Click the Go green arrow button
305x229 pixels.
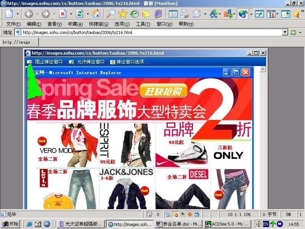293,32
